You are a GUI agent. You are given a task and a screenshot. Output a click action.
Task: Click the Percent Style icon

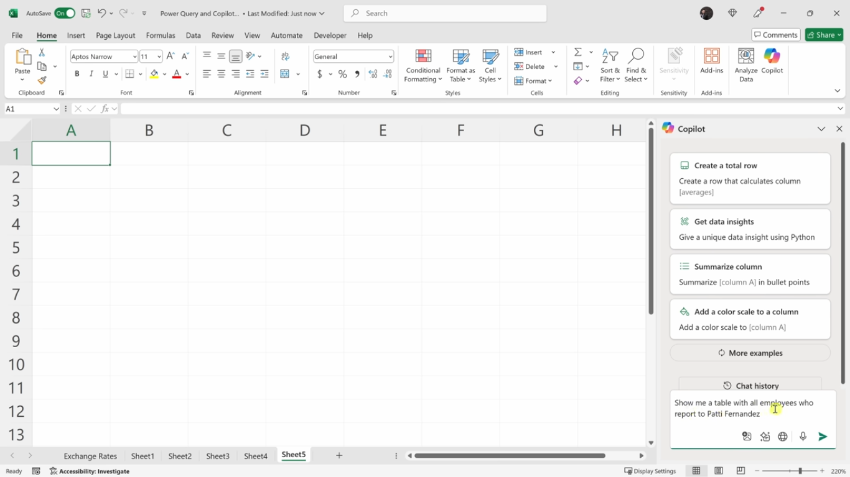coord(342,74)
